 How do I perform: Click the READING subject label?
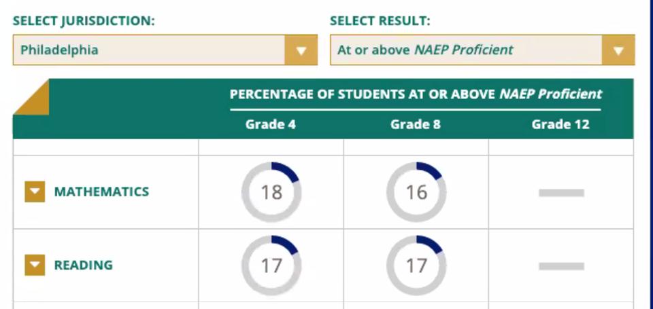pos(84,265)
